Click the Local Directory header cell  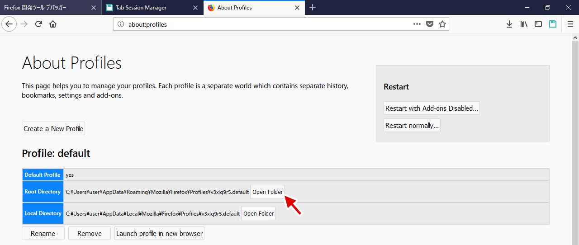[x=43, y=213]
